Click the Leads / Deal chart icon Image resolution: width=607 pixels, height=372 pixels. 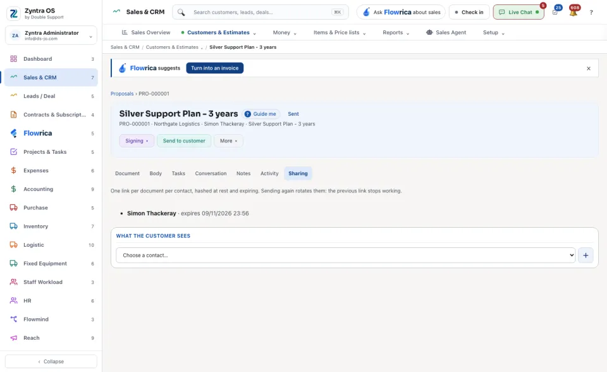click(13, 96)
